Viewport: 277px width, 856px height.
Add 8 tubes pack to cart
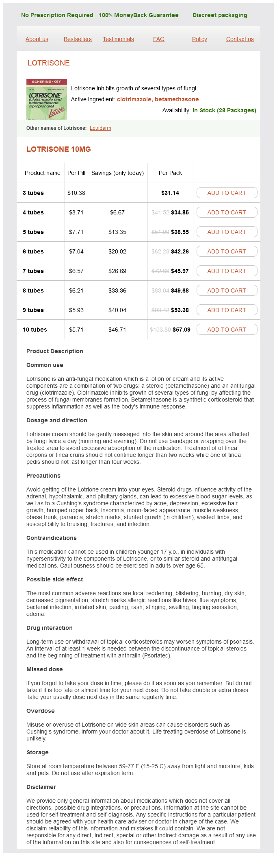click(227, 290)
